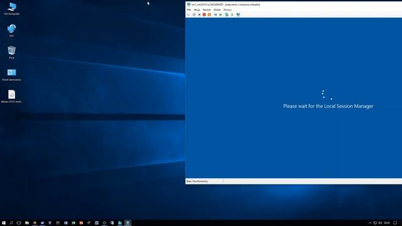Viewport: 402px width, 226px height.
Task: Click the red Shut Down toolbar icon
Action: point(204,14)
